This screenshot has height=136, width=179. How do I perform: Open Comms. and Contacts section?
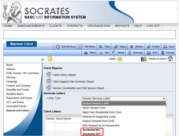click(x=18, y=86)
